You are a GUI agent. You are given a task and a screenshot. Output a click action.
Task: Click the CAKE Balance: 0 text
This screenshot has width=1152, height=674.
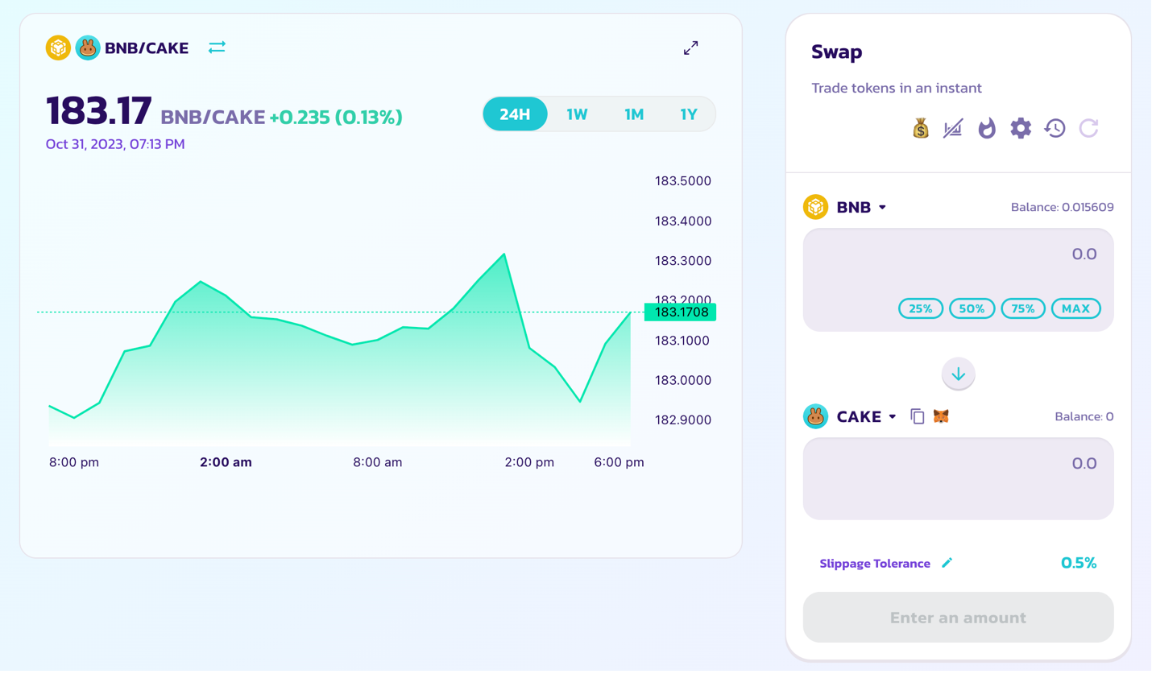click(1084, 416)
